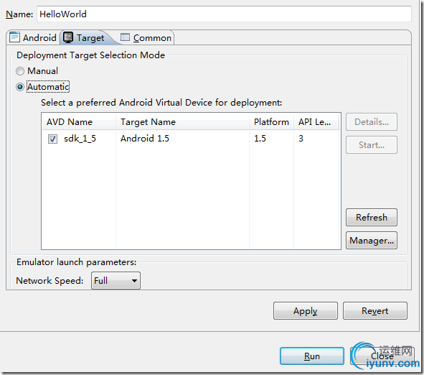Refresh the AVD list
Viewport: 424px width, 375px height.
(372, 217)
